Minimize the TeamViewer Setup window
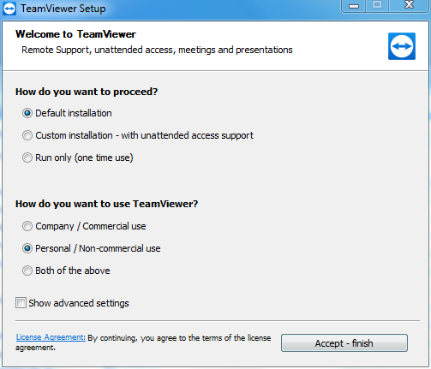The image size is (431, 369). tap(354, 6)
